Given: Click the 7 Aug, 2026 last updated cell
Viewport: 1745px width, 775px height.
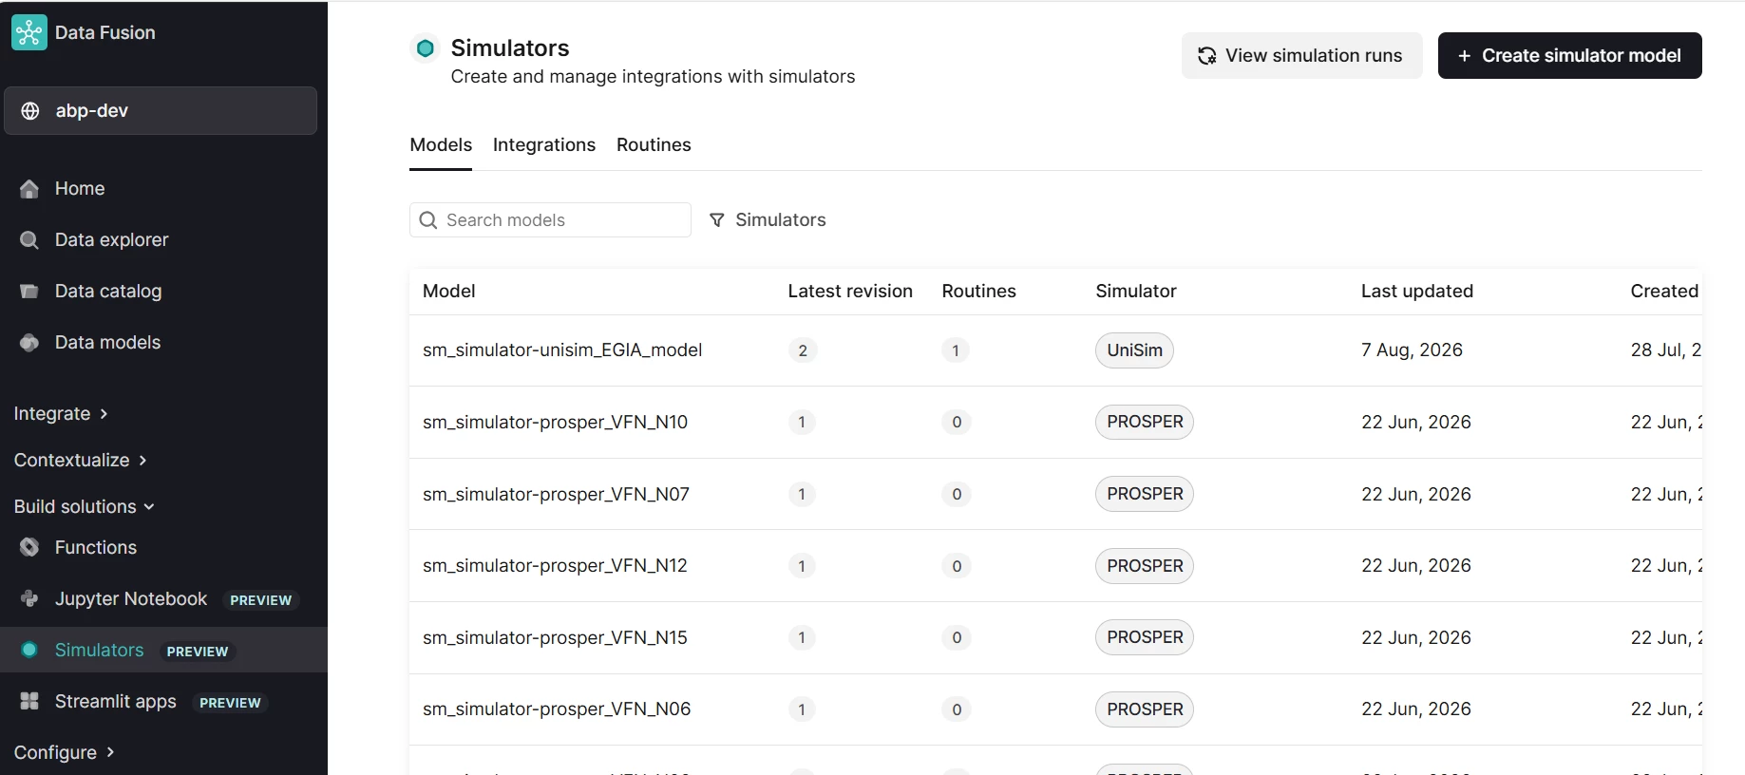Looking at the screenshot, I should tap(1412, 350).
